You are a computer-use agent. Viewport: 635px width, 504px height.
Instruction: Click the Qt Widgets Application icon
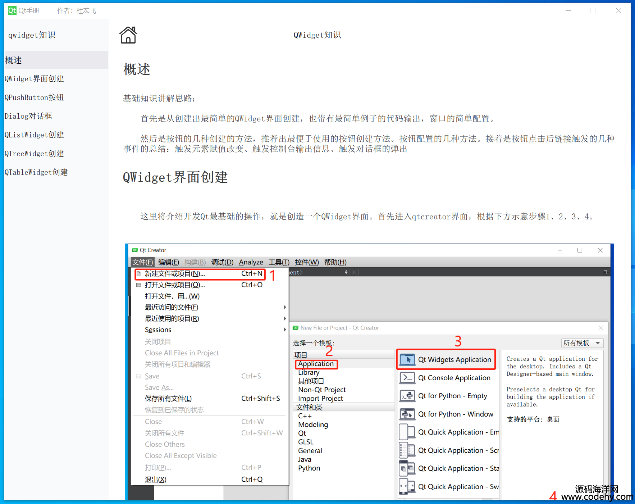407,359
